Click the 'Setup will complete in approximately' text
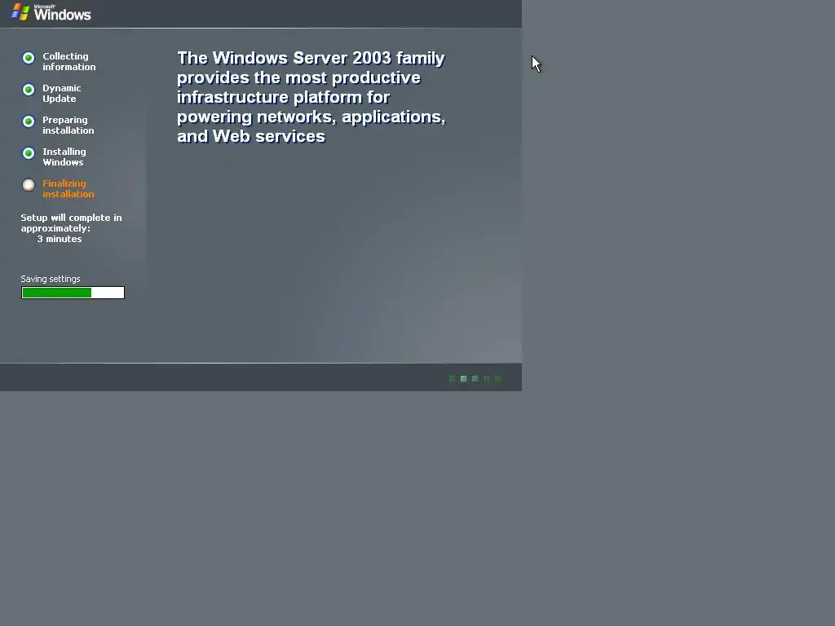The width and height of the screenshot is (835, 626). [x=72, y=223]
